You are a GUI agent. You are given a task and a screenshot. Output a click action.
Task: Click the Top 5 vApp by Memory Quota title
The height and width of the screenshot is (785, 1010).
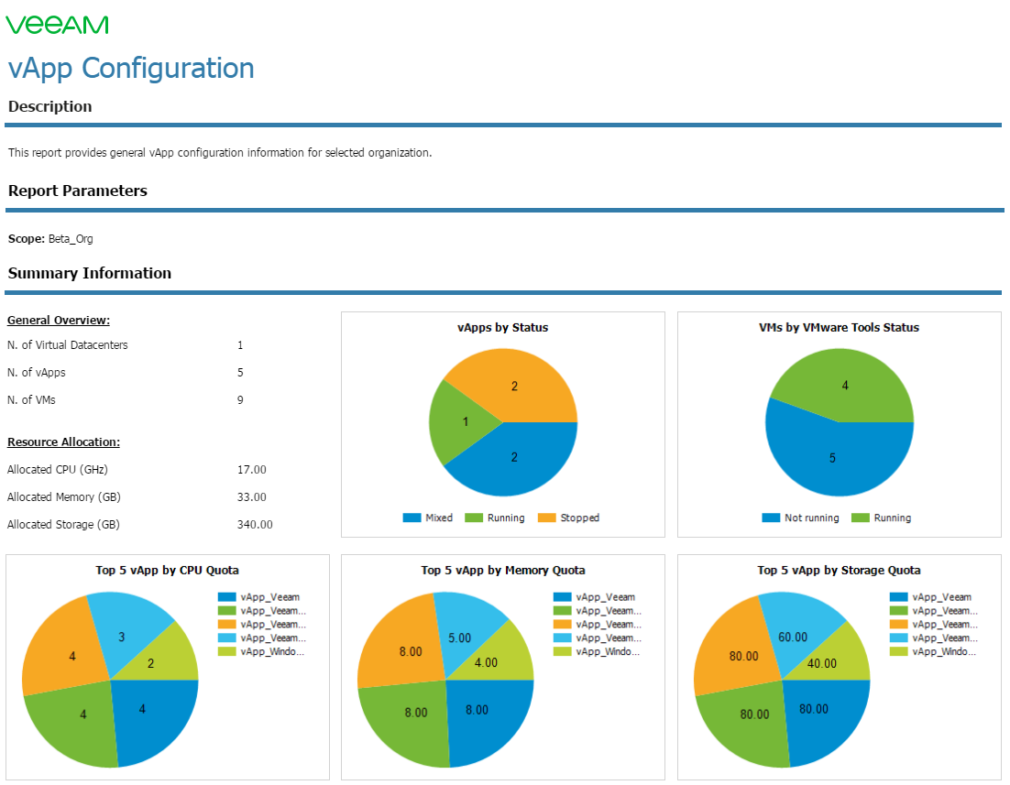tap(503, 570)
